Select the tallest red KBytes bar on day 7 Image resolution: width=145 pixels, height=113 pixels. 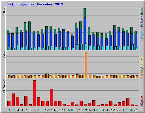coord(34,93)
